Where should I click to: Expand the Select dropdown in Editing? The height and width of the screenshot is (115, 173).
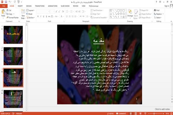(158, 18)
